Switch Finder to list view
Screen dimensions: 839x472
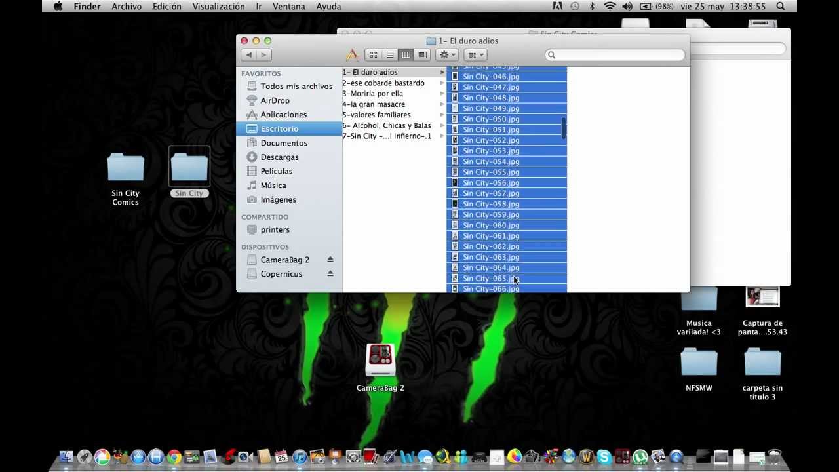point(390,55)
